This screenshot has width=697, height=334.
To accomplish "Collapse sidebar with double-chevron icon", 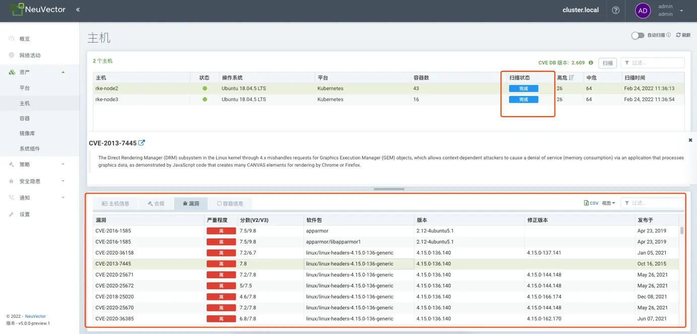I will coord(78,10).
